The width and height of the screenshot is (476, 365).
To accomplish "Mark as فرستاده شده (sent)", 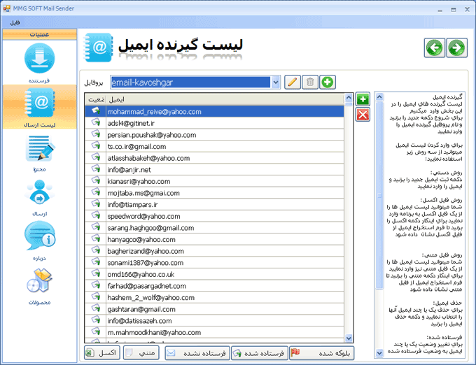I will (x=260, y=353).
